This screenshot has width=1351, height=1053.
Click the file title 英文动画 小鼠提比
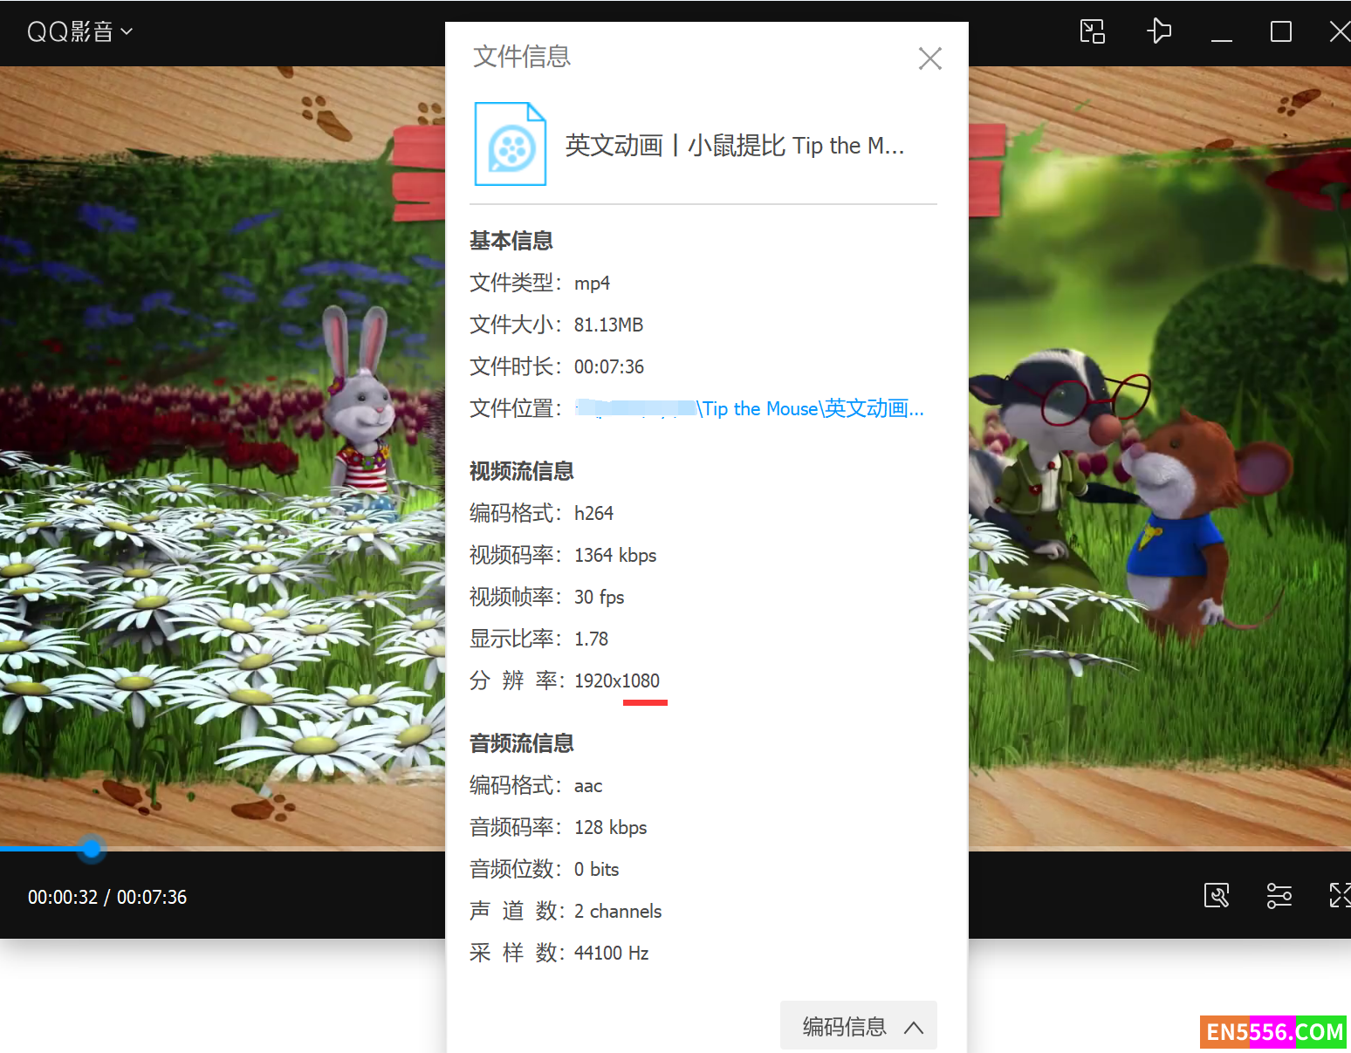pos(734,146)
